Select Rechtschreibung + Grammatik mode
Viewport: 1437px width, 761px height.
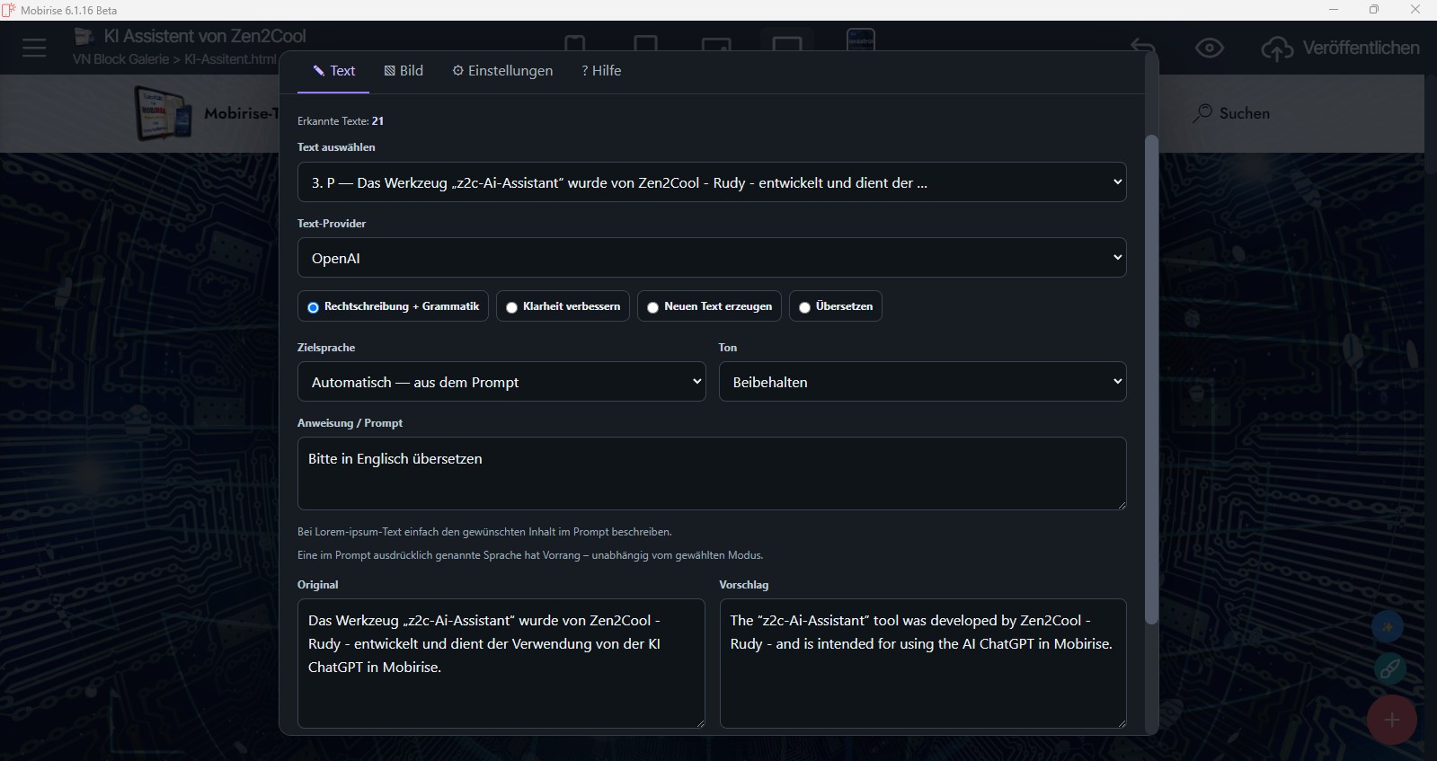coord(393,306)
